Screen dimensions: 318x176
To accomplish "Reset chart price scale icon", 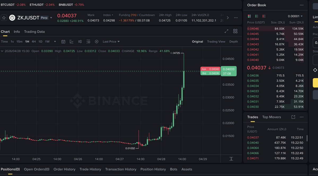I will tap(231, 159).
